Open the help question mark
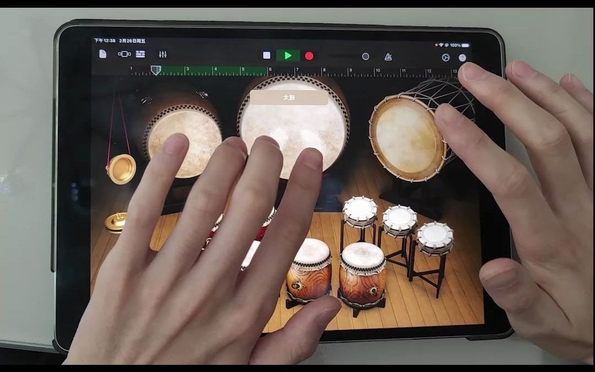 (462, 57)
